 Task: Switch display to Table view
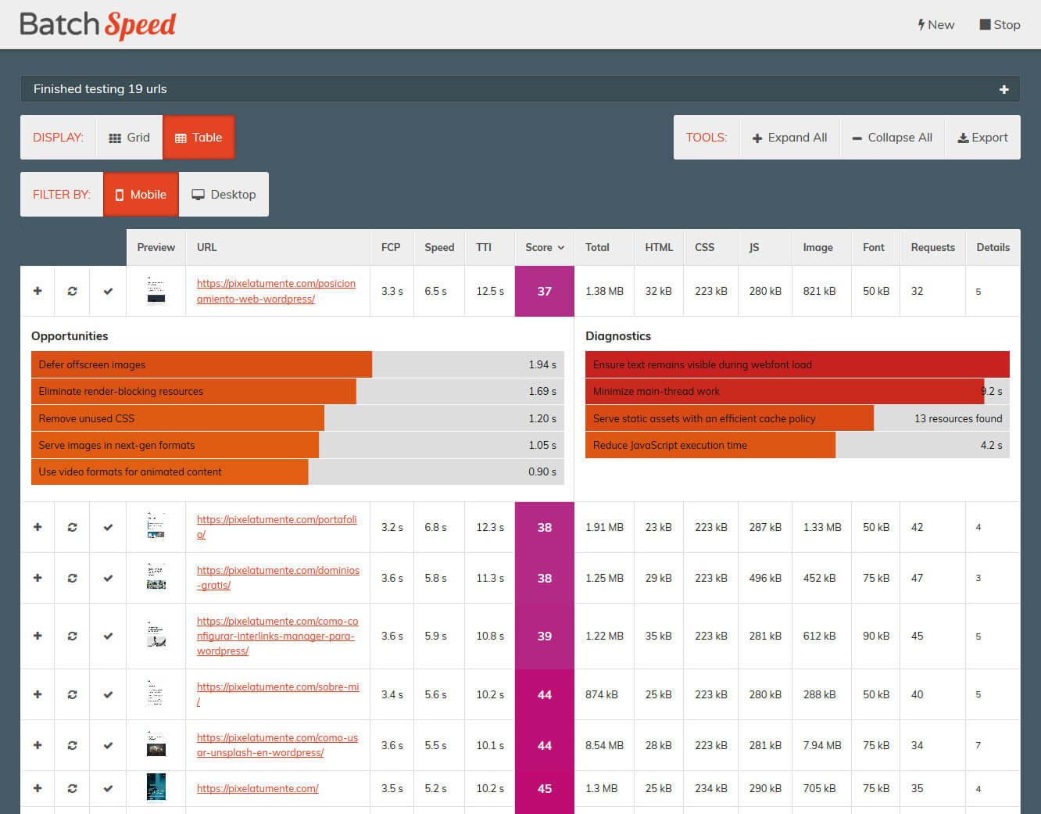[x=199, y=138]
